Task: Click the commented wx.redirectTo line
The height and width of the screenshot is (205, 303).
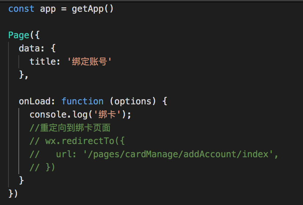Action: pyautogui.click(x=77, y=141)
